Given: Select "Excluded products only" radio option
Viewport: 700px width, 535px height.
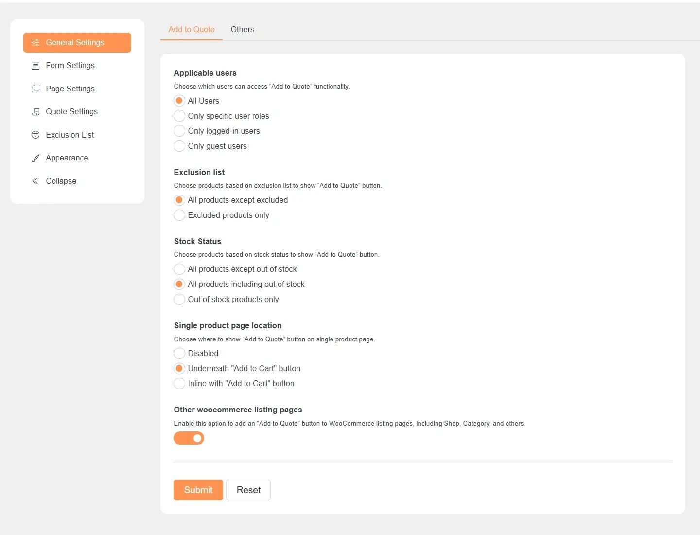Looking at the screenshot, I should click(179, 215).
